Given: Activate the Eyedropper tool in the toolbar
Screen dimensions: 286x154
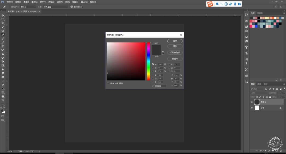Looking at the screenshot, I should click(3, 35).
